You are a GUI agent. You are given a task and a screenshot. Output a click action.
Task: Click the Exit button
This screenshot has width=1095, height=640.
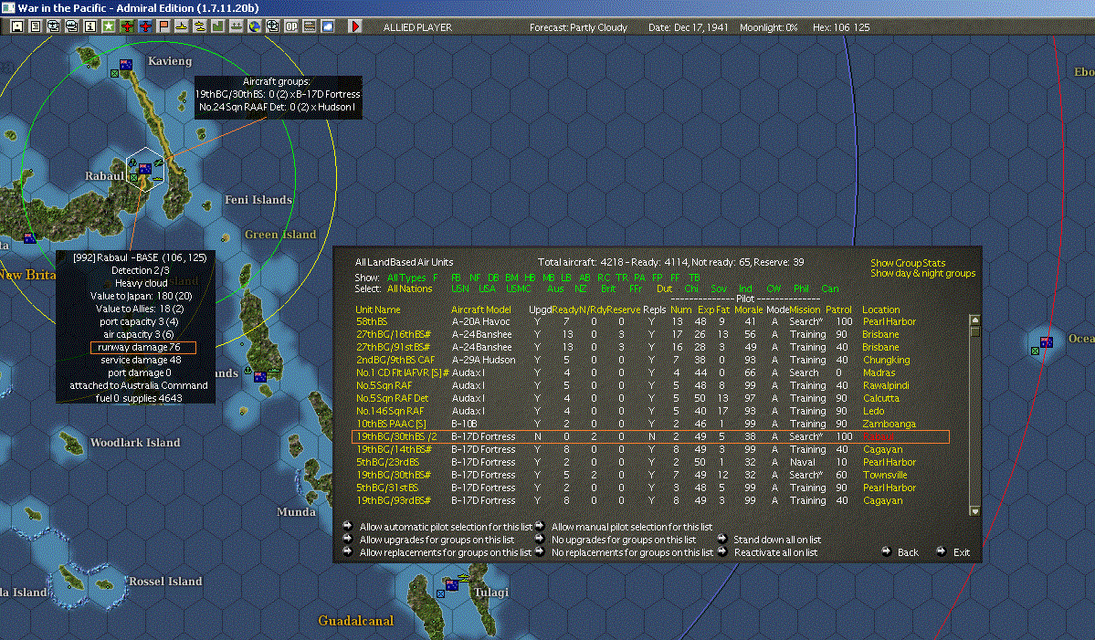[x=962, y=552]
